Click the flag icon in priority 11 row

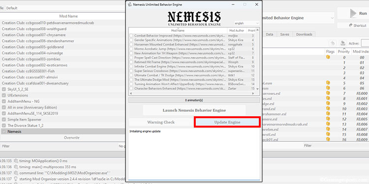click(328, 114)
